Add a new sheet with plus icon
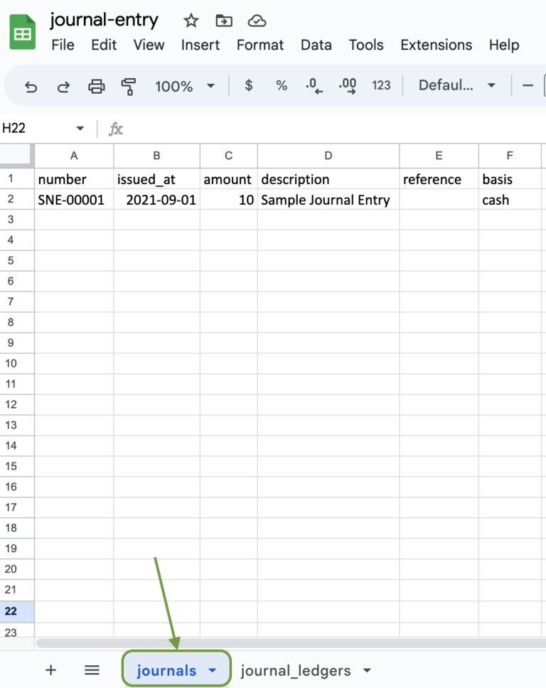Viewport: 546px width, 688px height. tap(51, 670)
